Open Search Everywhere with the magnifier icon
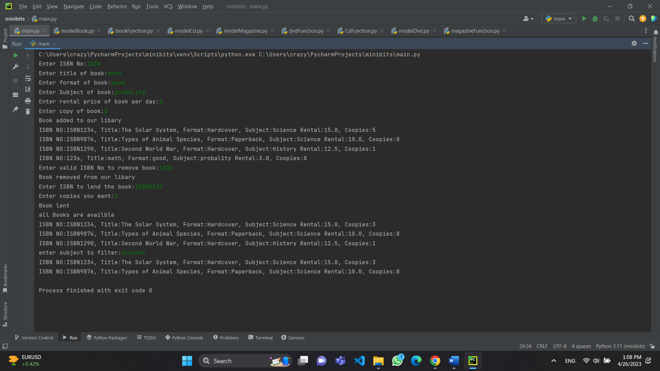Image resolution: width=660 pixels, height=371 pixels. [x=631, y=19]
